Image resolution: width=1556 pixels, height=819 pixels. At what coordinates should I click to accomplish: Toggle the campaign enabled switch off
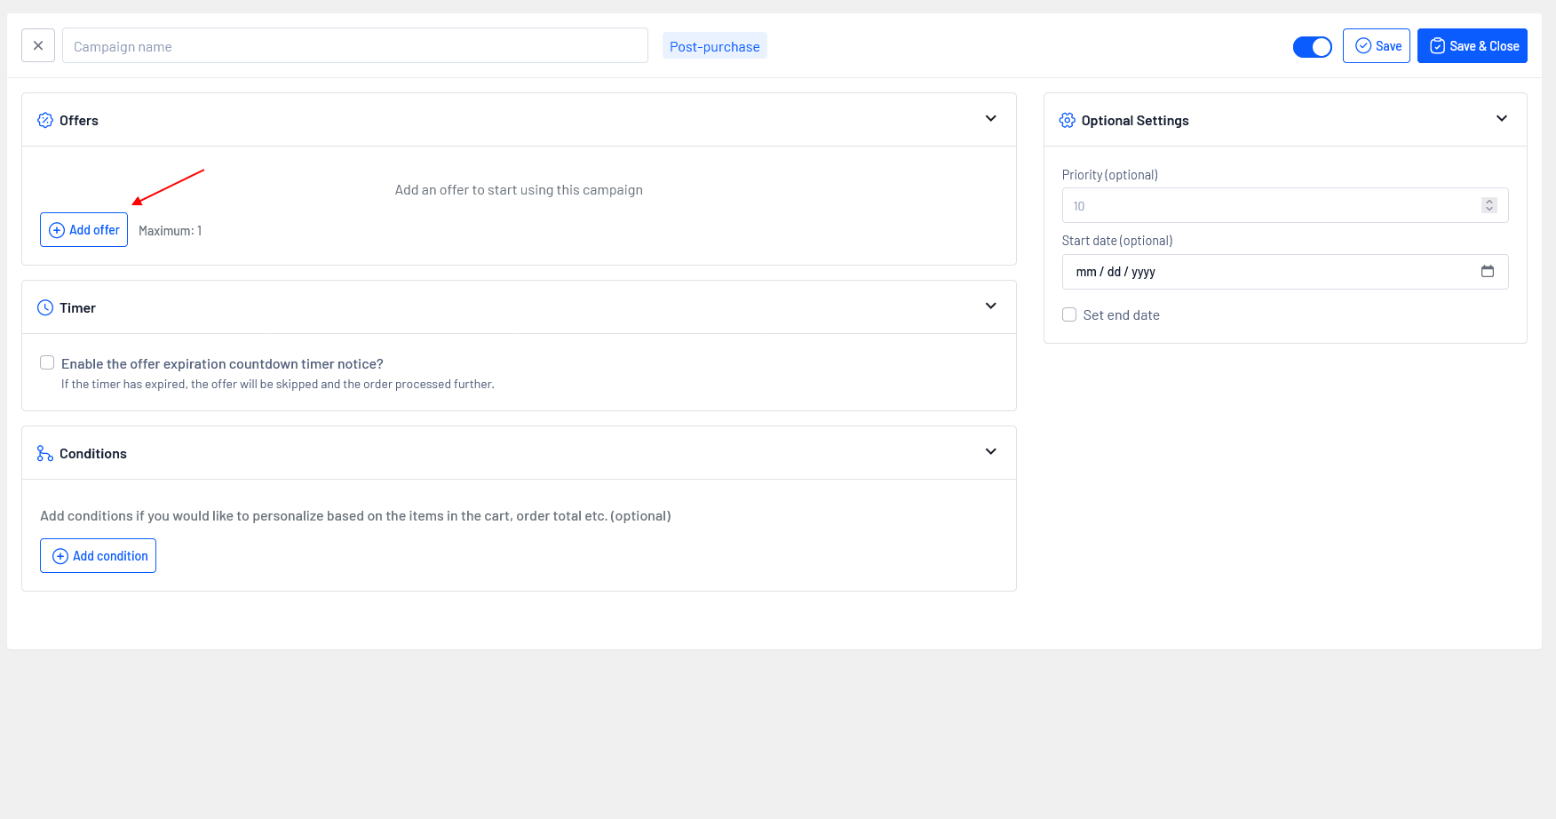coord(1312,47)
